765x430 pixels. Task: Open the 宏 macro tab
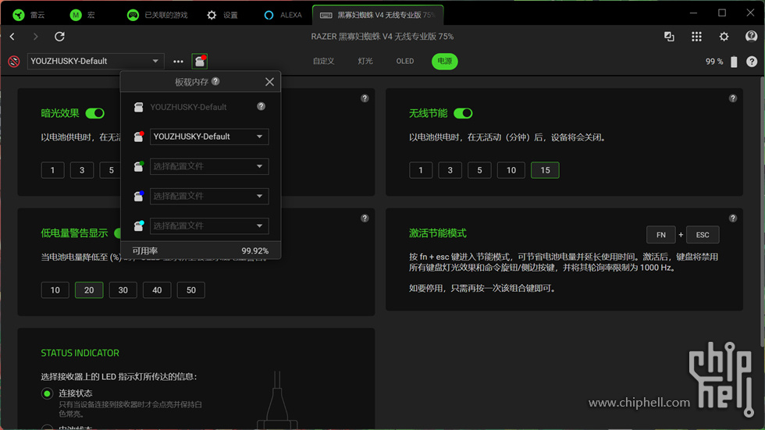pyautogui.click(x=82, y=15)
